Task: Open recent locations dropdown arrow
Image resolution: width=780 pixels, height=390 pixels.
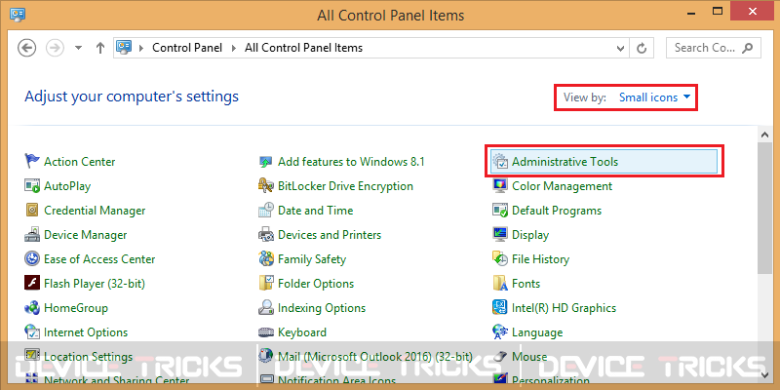Action: click(78, 48)
